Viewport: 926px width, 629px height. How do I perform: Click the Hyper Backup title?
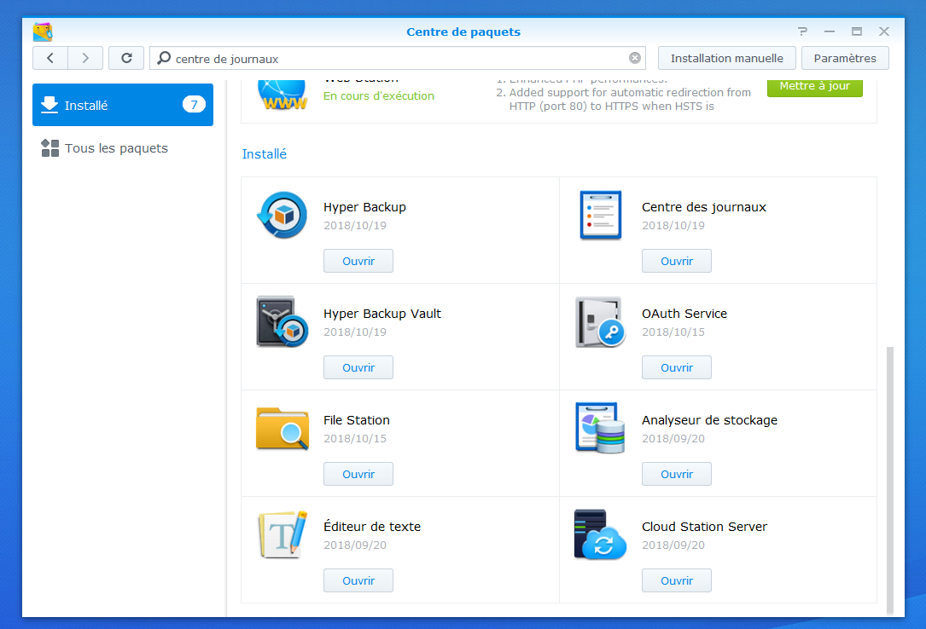click(x=364, y=207)
